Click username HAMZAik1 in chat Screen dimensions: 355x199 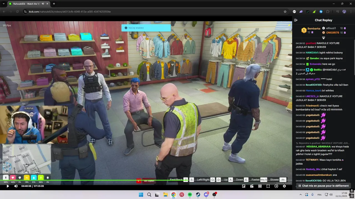[x=312, y=53]
